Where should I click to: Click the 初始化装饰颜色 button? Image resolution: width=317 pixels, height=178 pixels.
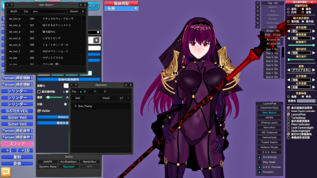69,79
